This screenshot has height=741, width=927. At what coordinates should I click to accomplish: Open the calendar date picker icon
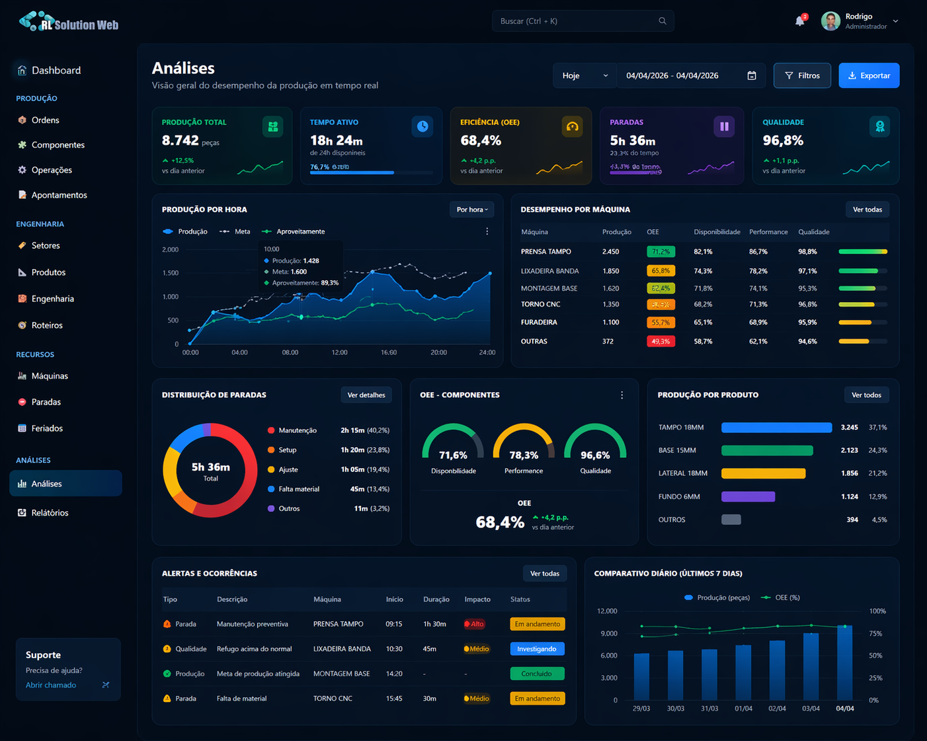pyautogui.click(x=751, y=75)
